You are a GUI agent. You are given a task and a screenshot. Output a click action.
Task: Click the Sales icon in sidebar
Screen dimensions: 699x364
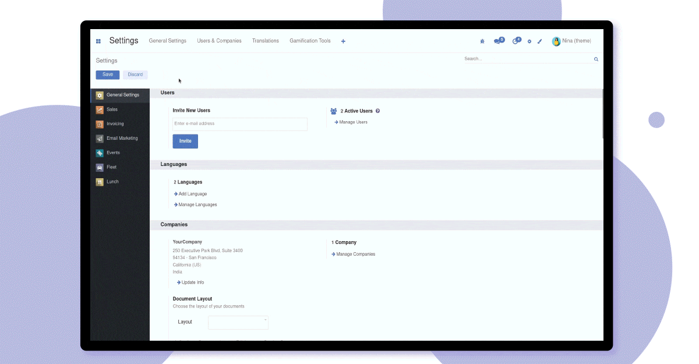100,109
